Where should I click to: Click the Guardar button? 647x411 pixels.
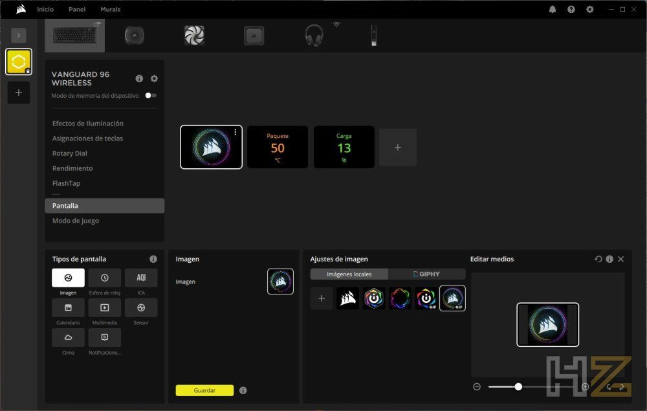point(204,390)
